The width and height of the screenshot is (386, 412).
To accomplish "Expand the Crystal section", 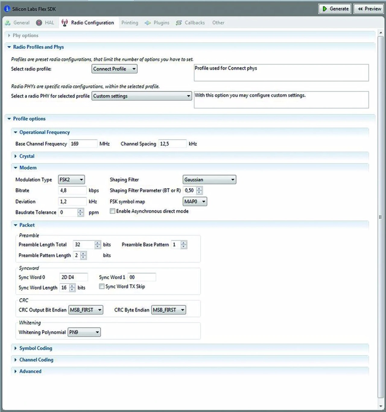I will point(15,156).
